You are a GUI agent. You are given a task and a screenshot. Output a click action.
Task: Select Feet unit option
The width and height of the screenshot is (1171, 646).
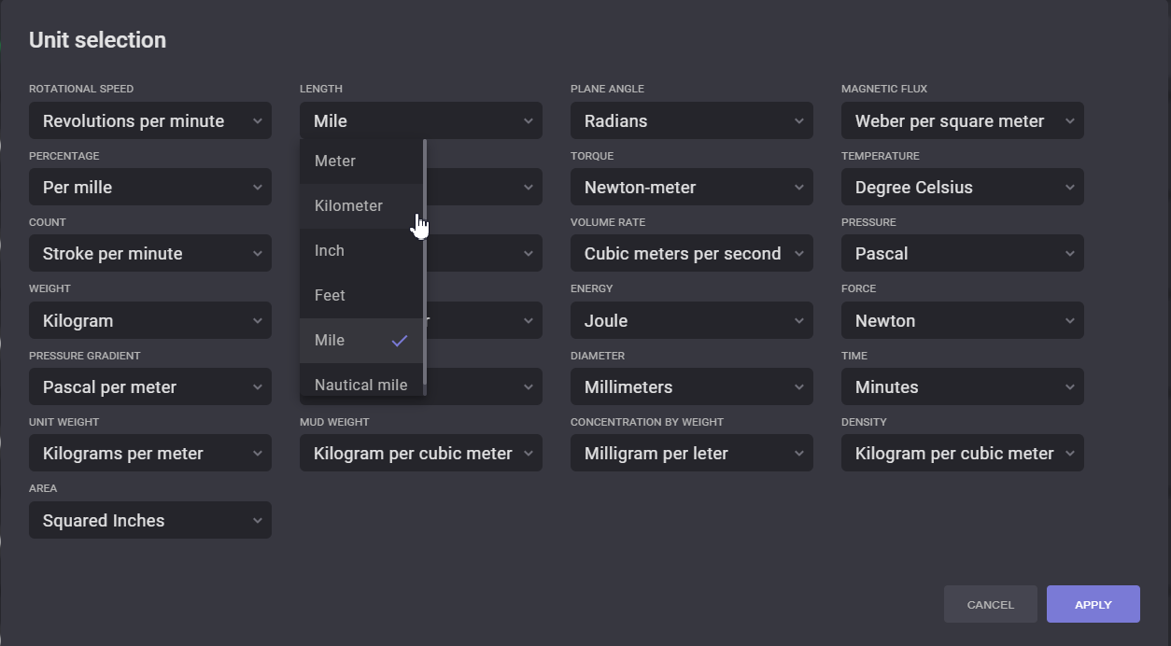tap(360, 296)
